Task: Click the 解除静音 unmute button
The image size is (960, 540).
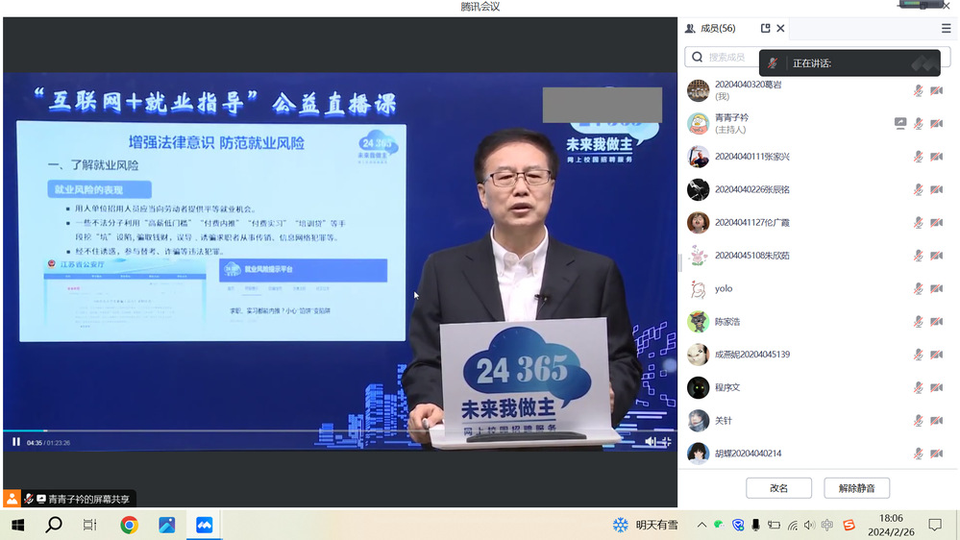Action: pyautogui.click(x=856, y=488)
